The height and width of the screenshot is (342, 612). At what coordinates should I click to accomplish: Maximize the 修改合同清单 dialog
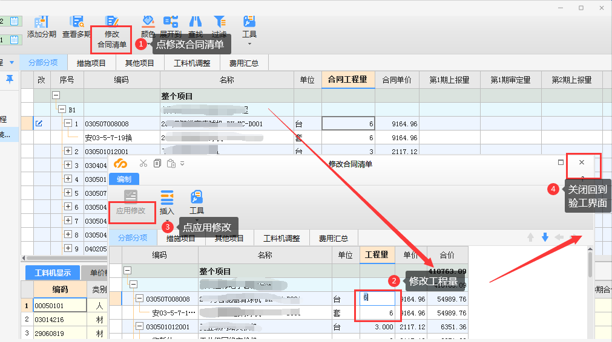click(561, 162)
